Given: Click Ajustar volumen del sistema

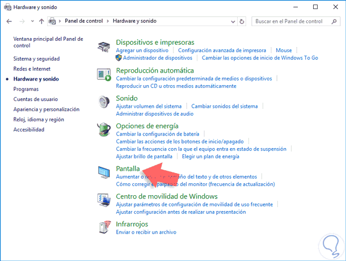Looking at the screenshot, I should click(x=149, y=107).
